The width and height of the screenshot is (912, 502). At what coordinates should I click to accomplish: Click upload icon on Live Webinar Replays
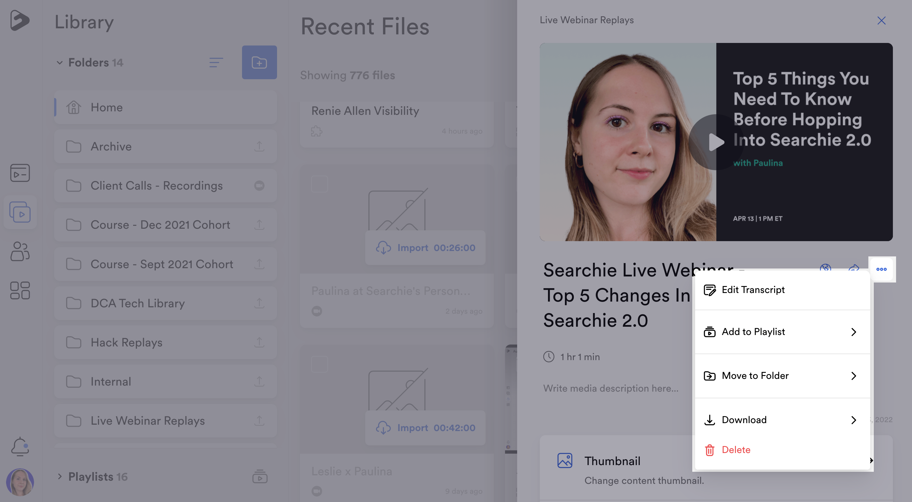click(259, 421)
